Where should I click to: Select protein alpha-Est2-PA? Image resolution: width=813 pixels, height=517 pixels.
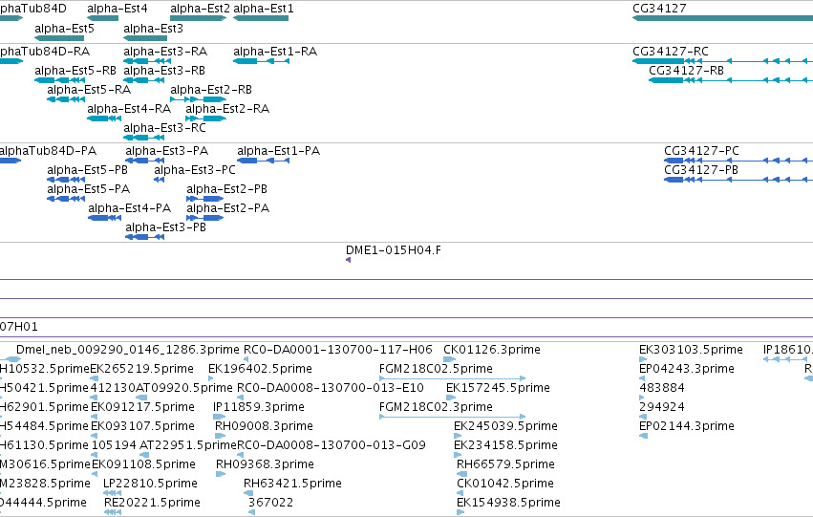[205, 218]
